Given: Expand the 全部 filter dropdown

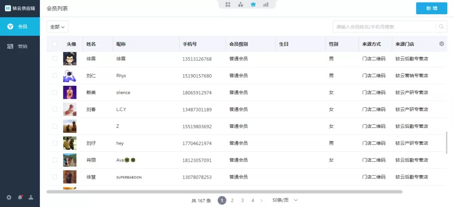Looking at the screenshot, I should coord(57,27).
